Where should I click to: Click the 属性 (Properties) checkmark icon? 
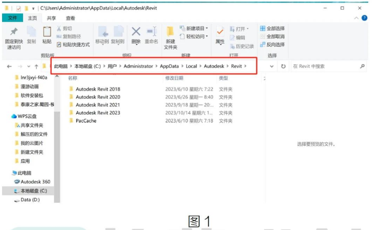click(x=220, y=32)
